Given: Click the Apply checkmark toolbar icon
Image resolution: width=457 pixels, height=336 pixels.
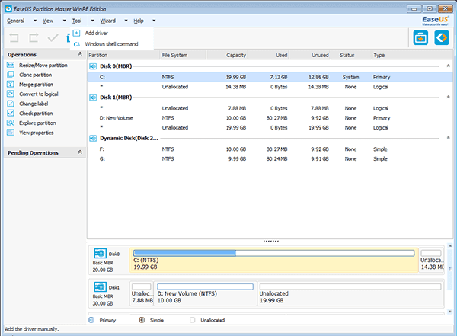Looking at the screenshot, I should (x=53, y=37).
